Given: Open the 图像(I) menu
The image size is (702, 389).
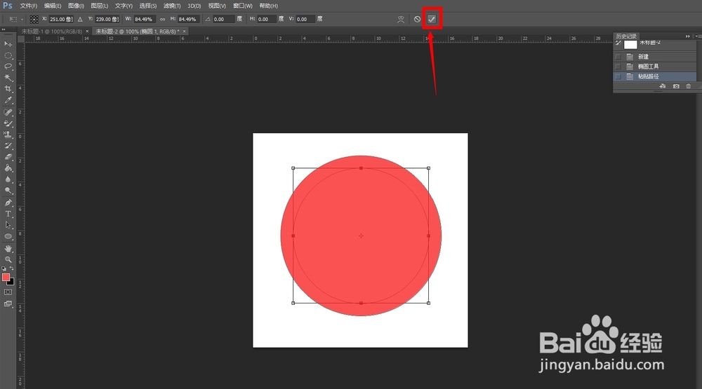Looking at the screenshot, I should pyautogui.click(x=76, y=6).
